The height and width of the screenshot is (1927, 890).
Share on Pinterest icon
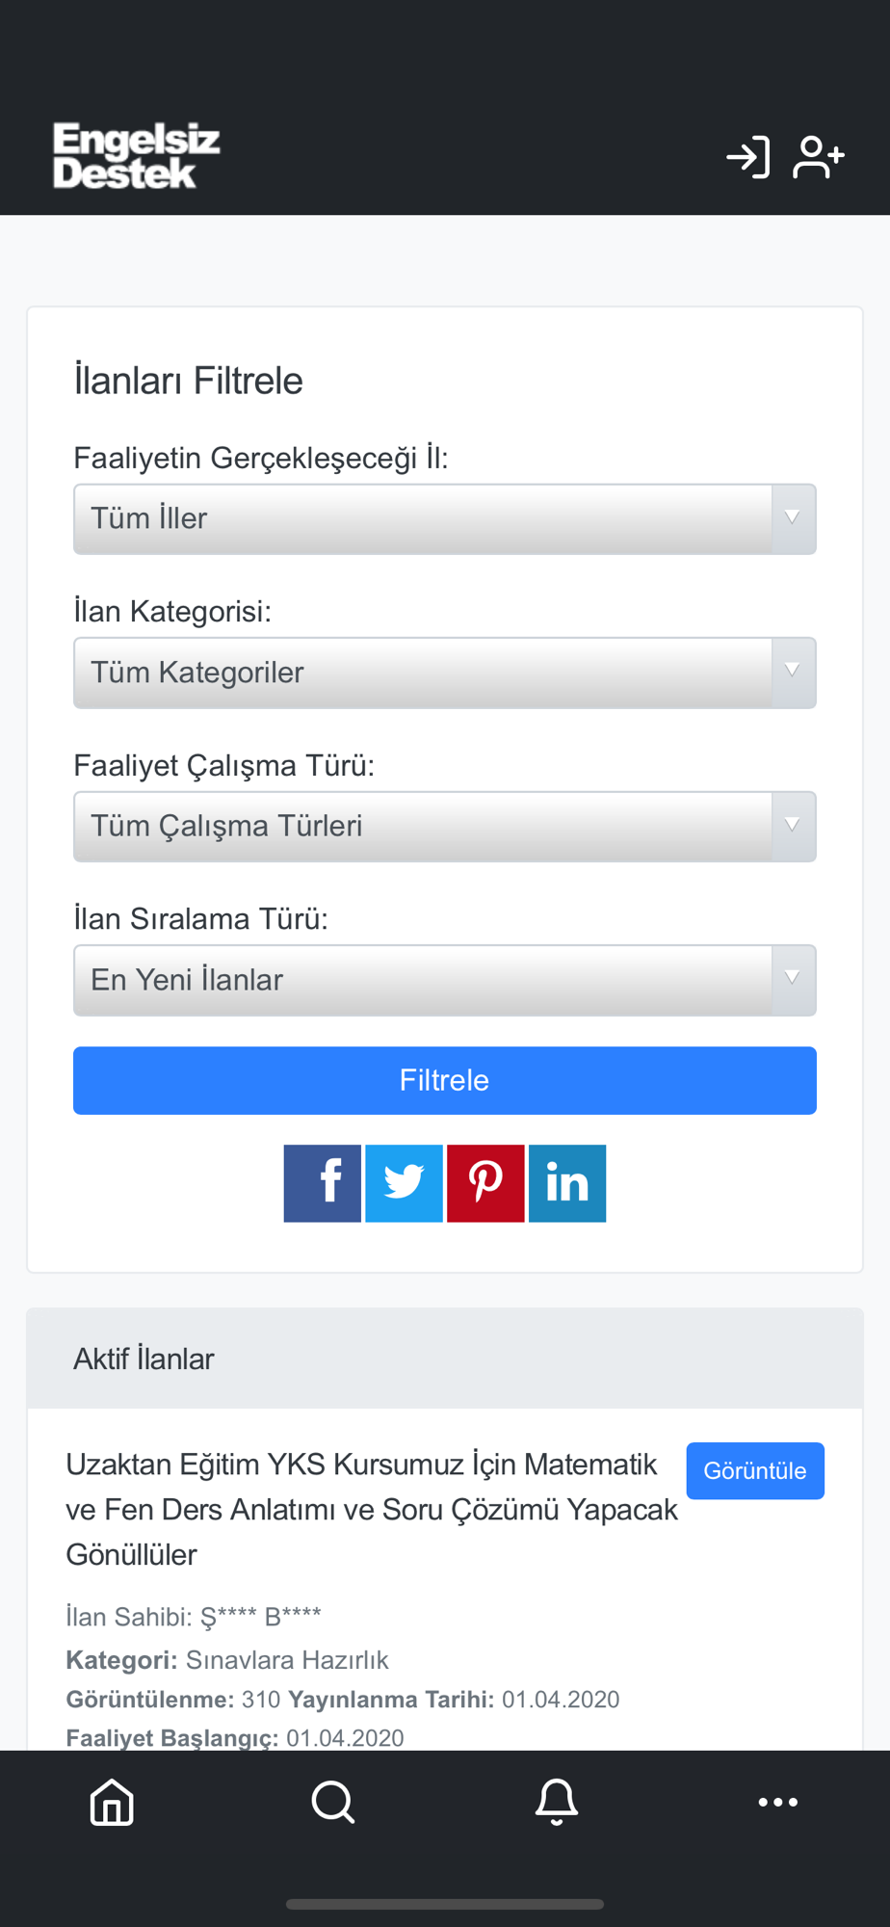point(485,1183)
